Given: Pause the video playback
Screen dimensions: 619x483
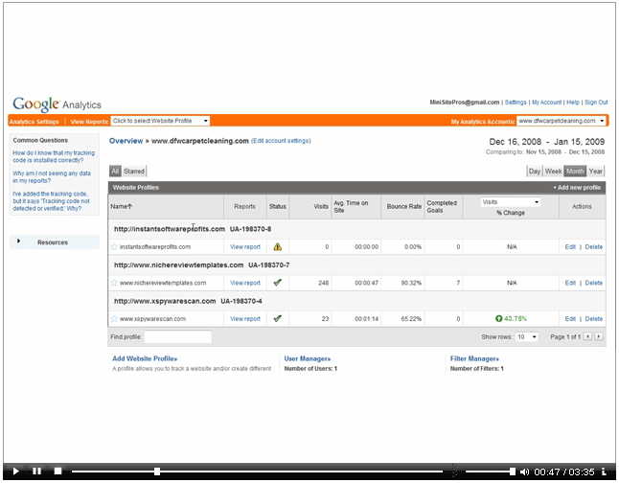Looking at the screenshot, I should coord(36,471).
